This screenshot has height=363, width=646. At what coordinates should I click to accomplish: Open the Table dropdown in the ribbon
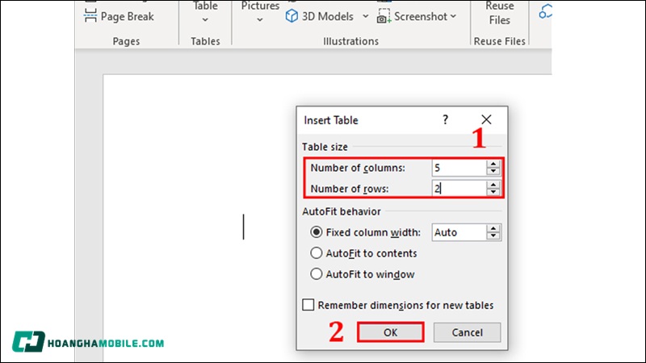point(205,13)
